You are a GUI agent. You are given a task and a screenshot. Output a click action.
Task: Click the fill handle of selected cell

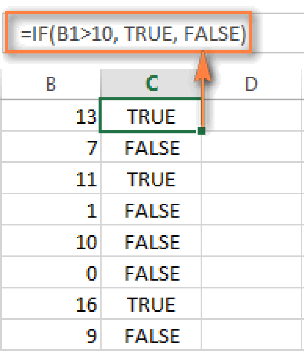[202, 131]
